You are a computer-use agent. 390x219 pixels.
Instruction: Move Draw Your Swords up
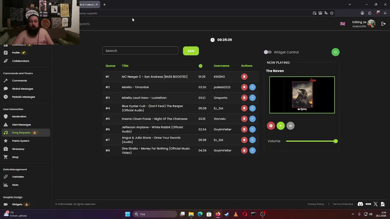point(252,140)
